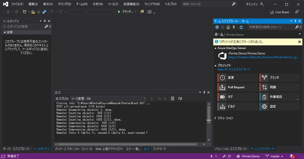
Task: Open the ファイル(F) menu
Action: click(x=17, y=4)
